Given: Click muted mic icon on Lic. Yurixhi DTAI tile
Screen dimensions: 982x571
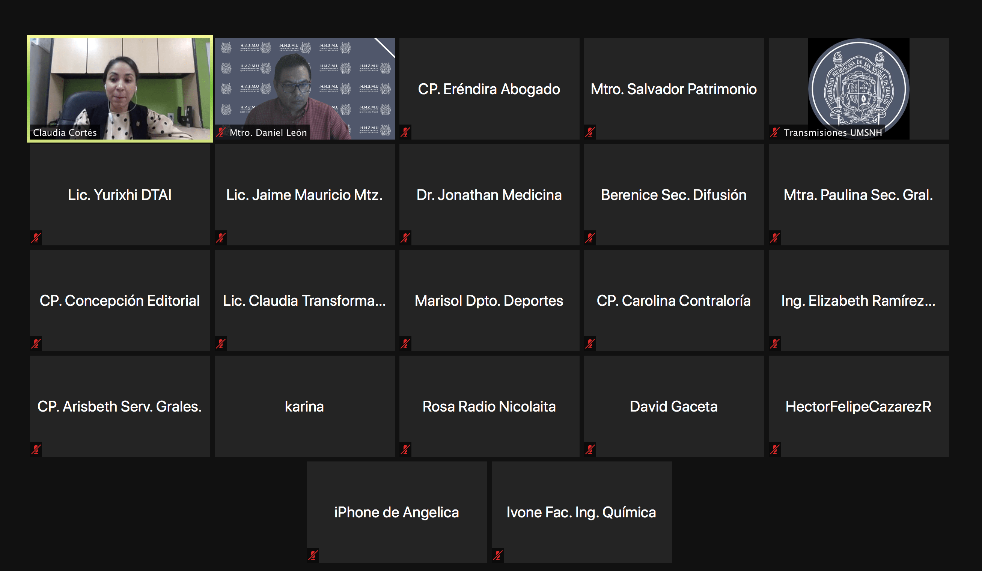Looking at the screenshot, I should (36, 237).
